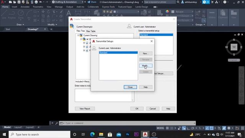The height and width of the screenshot is (138, 245).
Task: Click the Undo arrow in Quick Access toolbar
Action: click(41, 2)
